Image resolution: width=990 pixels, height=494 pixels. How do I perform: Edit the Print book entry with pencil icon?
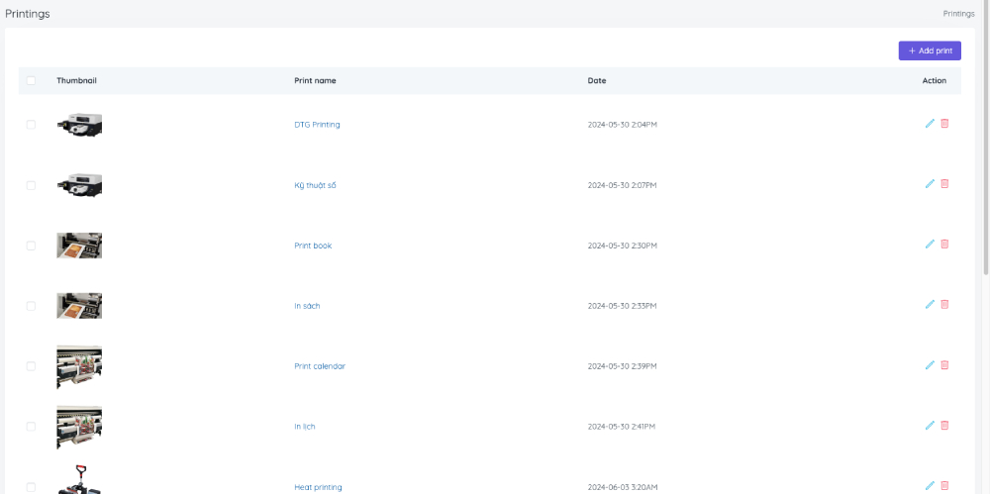[x=930, y=244]
